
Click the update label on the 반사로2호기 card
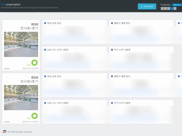pyautogui.click(x=7, y=122)
